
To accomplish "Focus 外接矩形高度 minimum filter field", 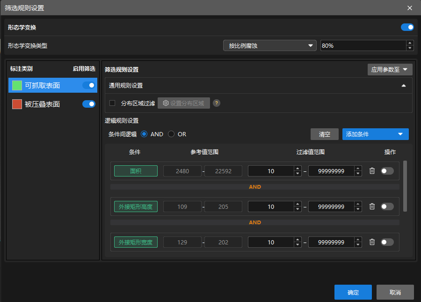I will point(271,206).
